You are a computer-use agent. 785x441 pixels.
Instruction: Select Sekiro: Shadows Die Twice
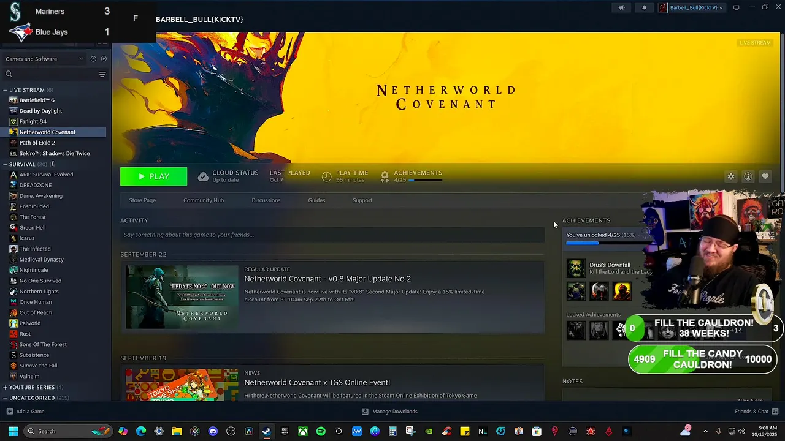55,153
